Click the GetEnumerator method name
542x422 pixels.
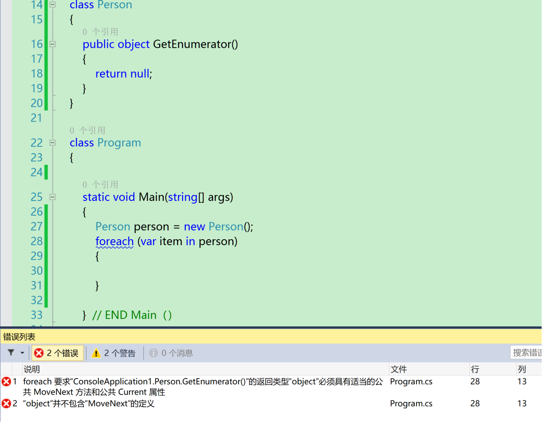click(192, 44)
